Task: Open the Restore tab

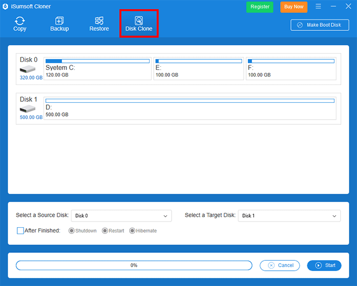Action: coord(99,24)
